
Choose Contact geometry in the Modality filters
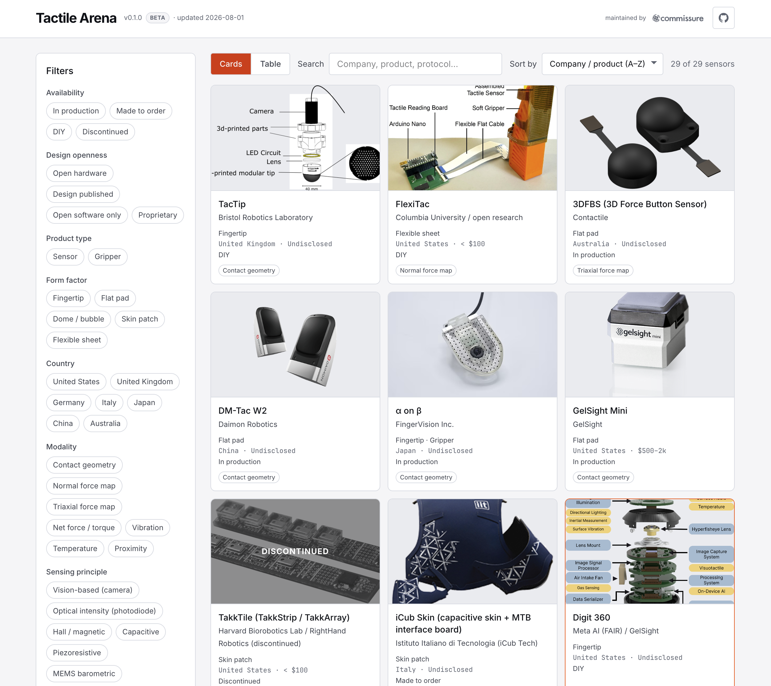[x=84, y=465]
